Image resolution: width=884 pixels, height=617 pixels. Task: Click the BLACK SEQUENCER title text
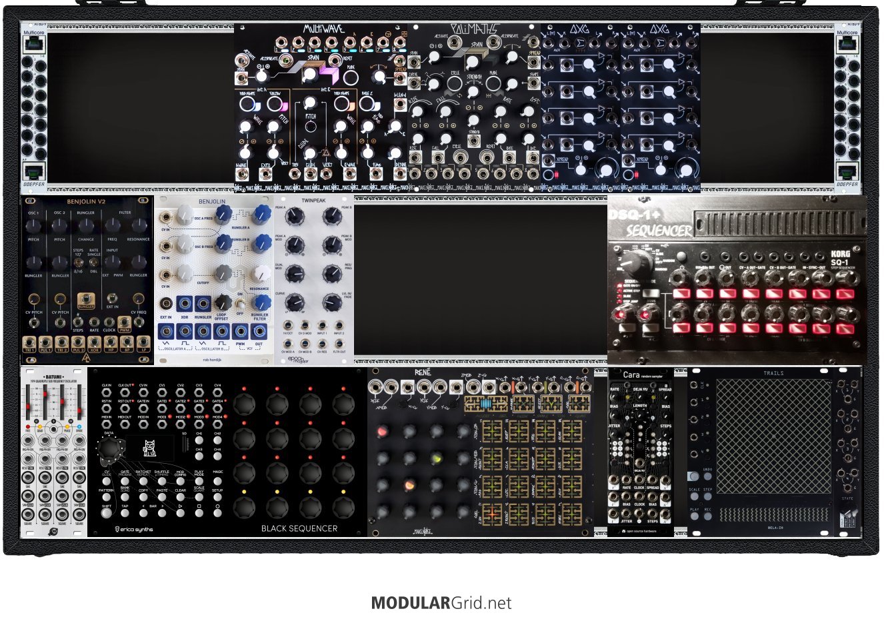click(x=299, y=528)
